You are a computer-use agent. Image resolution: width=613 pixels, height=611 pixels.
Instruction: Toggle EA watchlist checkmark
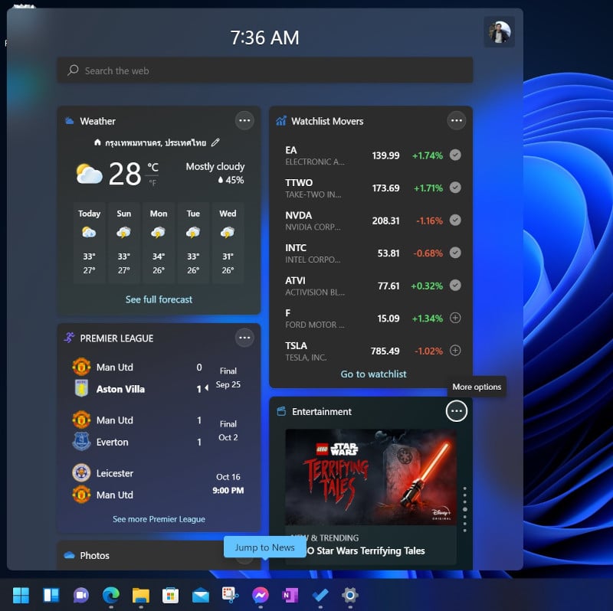click(455, 155)
